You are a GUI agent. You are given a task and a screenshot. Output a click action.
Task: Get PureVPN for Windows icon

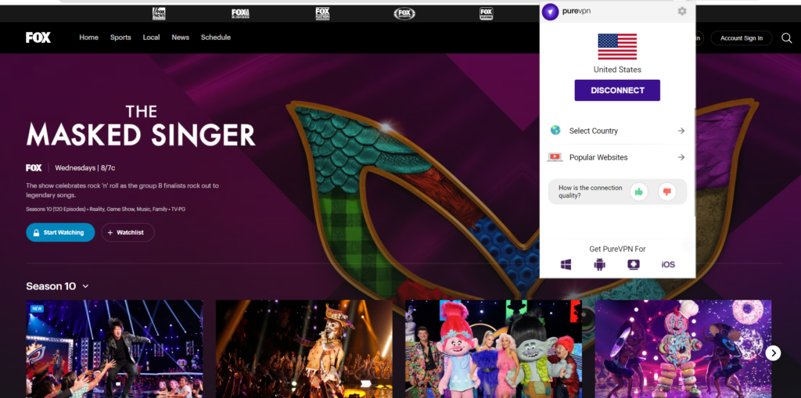566,264
